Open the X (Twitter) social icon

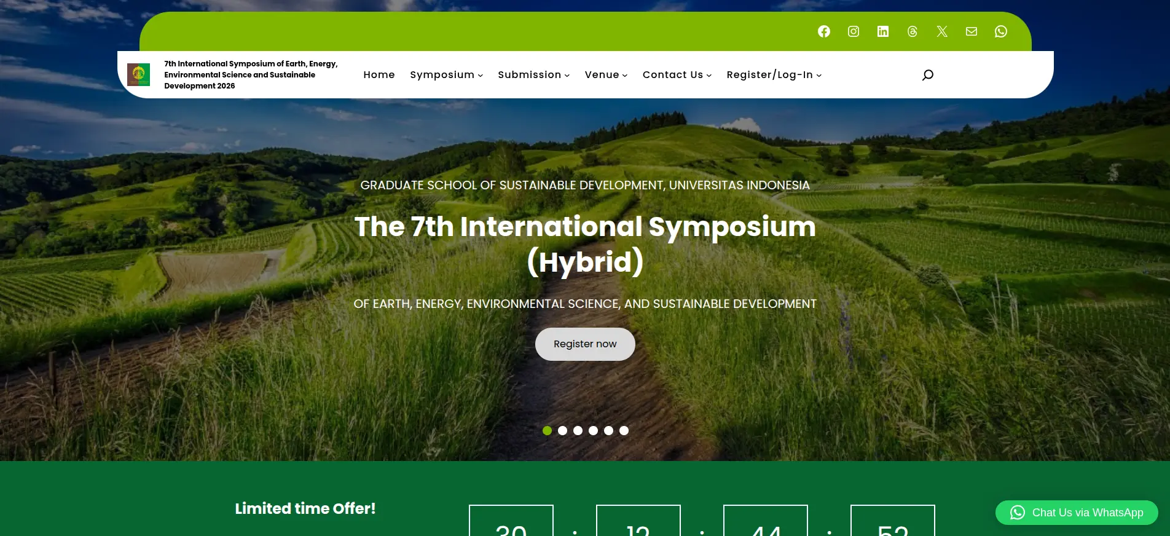941,31
